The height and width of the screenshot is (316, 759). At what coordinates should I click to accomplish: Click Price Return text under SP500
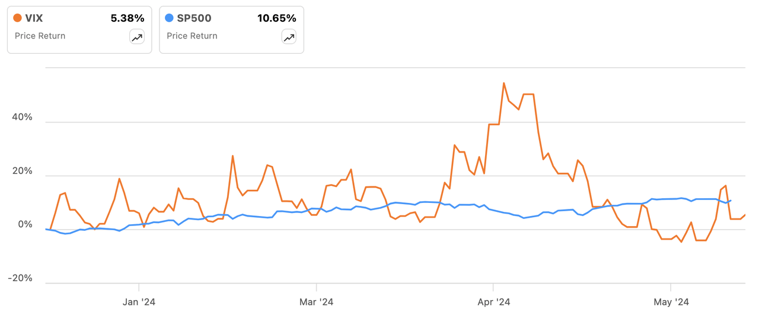tap(192, 36)
